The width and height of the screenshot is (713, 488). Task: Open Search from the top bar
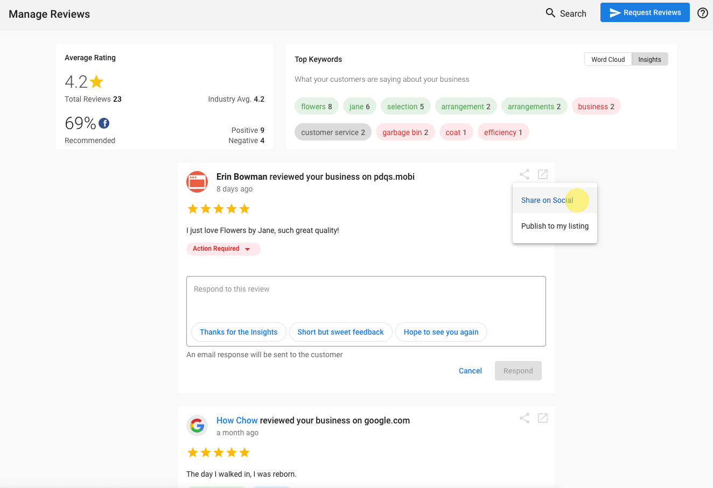point(565,13)
